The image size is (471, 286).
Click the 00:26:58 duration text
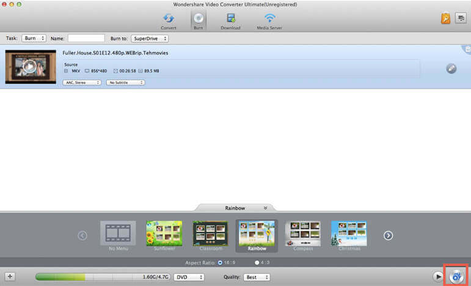[127, 71]
